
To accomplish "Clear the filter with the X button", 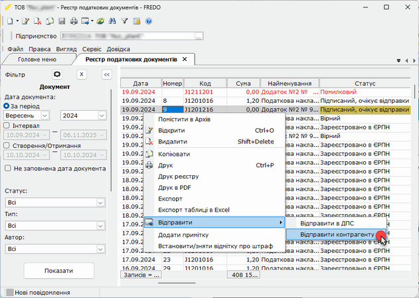I will click(x=82, y=74).
